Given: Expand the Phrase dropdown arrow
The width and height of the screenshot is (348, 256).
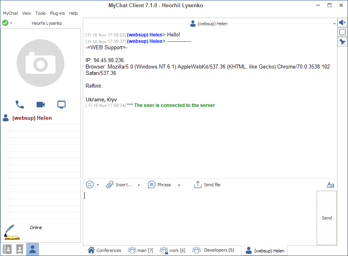Looking at the screenshot, I should pos(179,185).
